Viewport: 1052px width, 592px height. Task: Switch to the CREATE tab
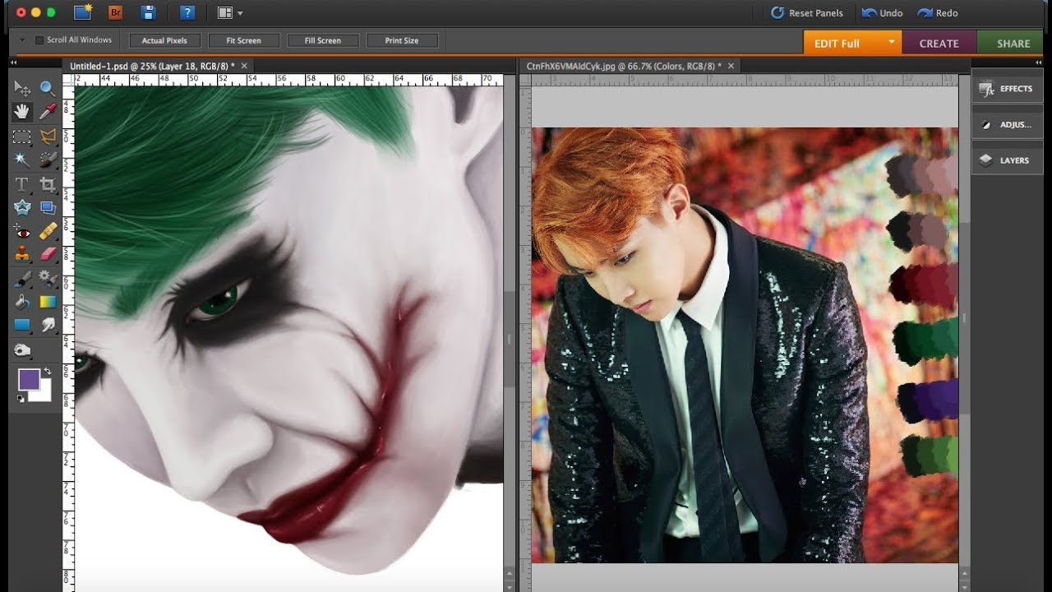(939, 43)
